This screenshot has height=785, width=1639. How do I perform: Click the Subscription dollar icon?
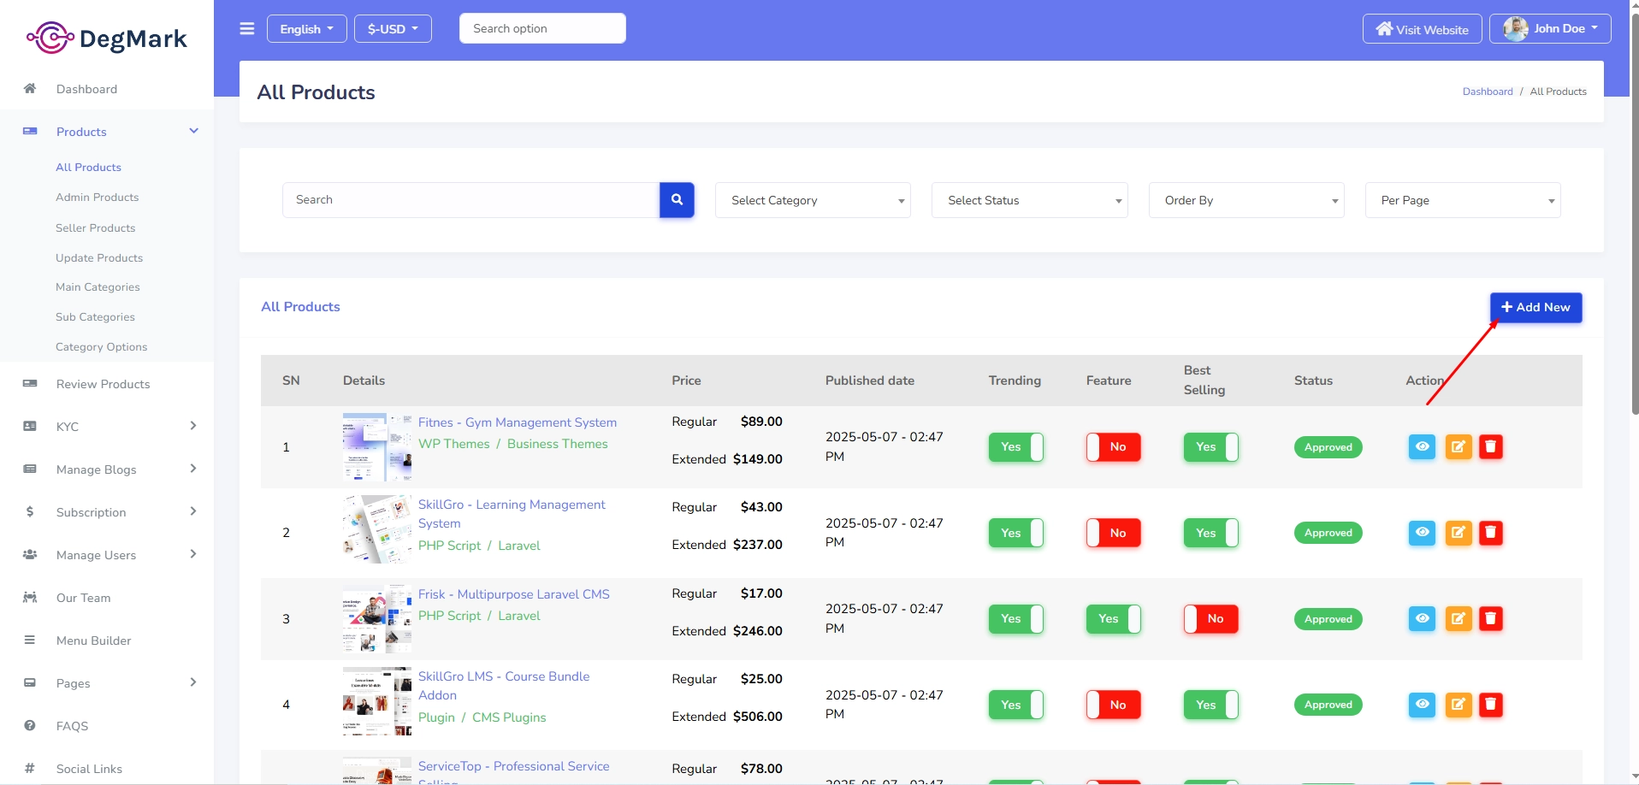[x=30, y=511]
